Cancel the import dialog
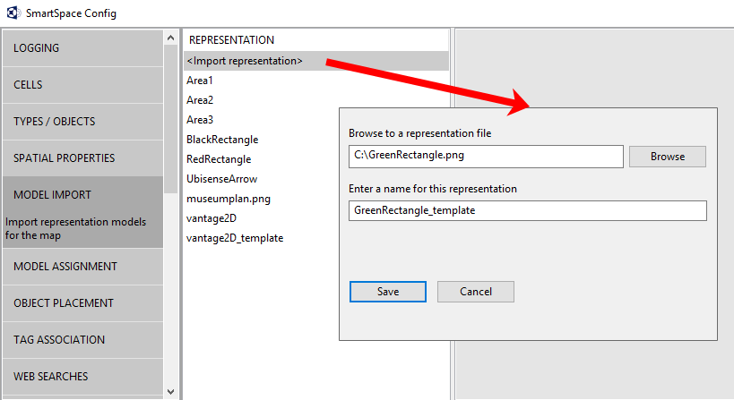This screenshot has width=734, height=400. [476, 292]
